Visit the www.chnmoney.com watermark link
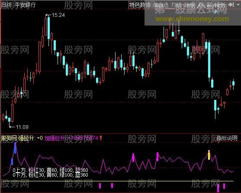This screenshot has width=241, height=193. pos(192,19)
